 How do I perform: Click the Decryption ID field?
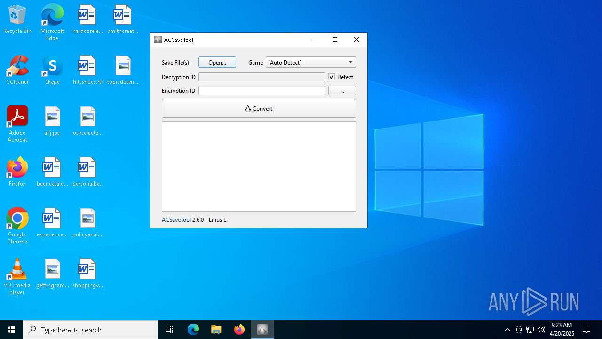point(262,77)
